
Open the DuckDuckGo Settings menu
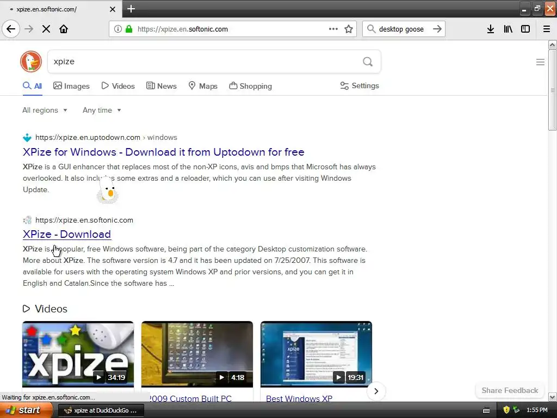point(360,85)
